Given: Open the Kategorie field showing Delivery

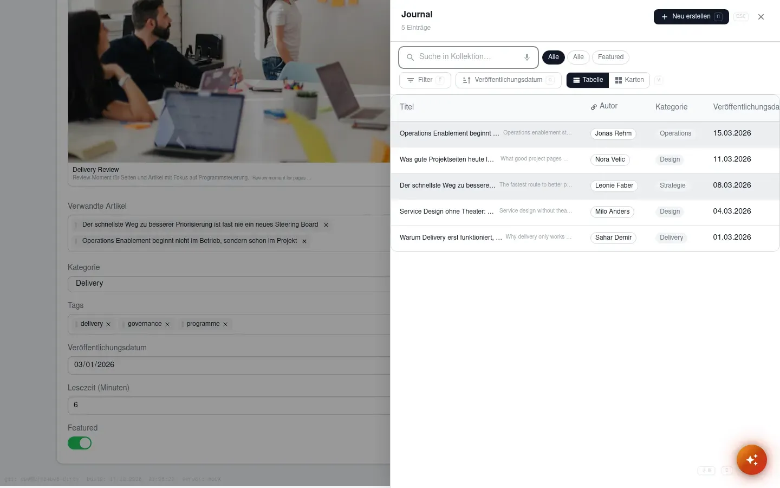Looking at the screenshot, I should (x=229, y=284).
